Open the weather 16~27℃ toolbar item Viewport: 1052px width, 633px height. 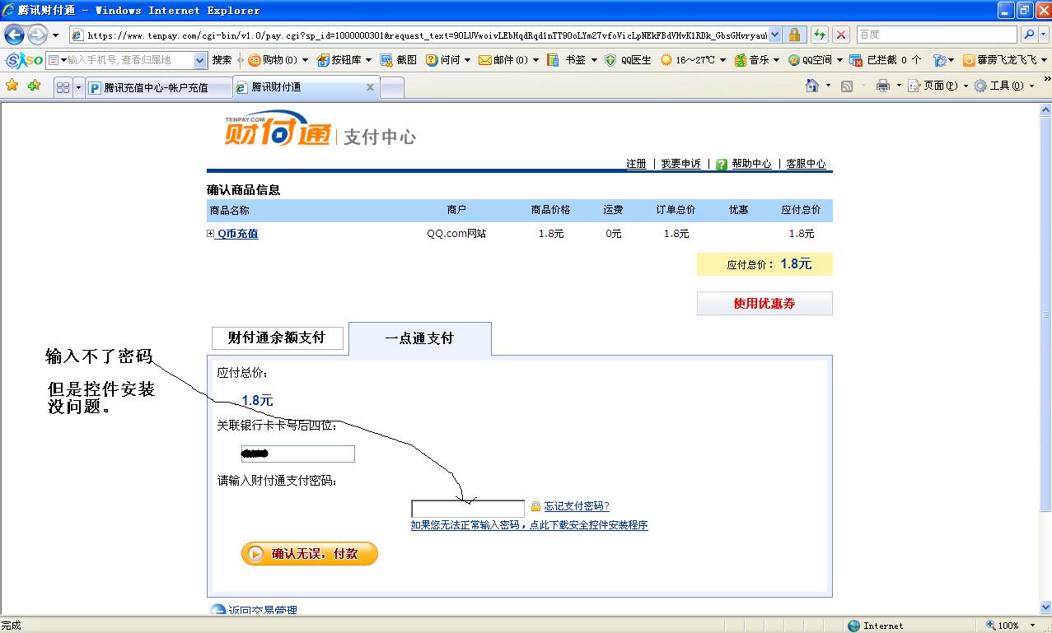pos(693,60)
